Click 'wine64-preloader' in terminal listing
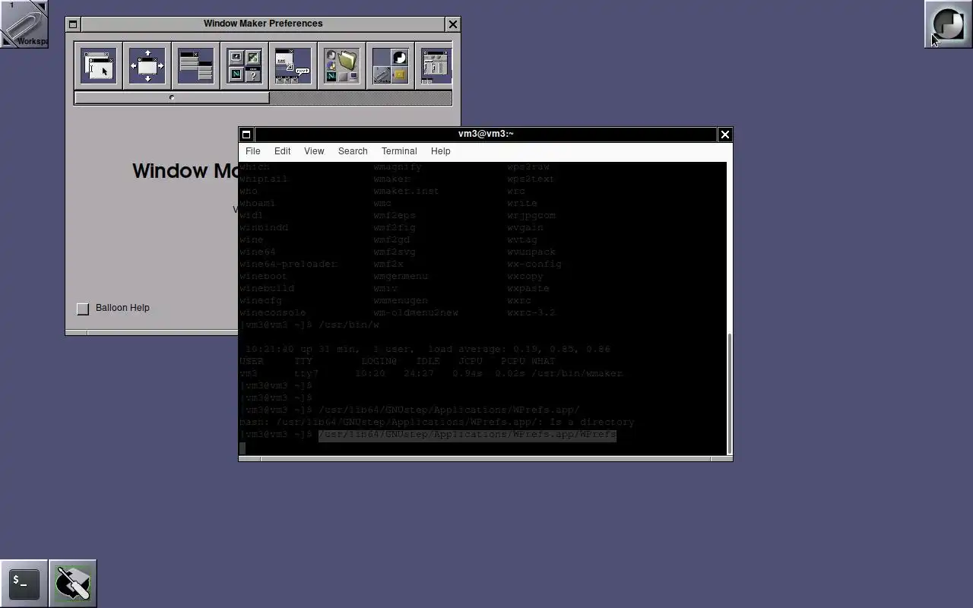973x608 pixels. [287, 264]
